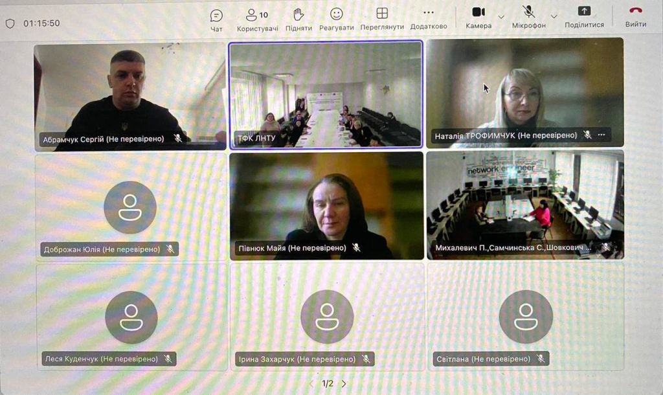Open the Реагувати reactions menu
The image size is (663, 395).
(337, 18)
